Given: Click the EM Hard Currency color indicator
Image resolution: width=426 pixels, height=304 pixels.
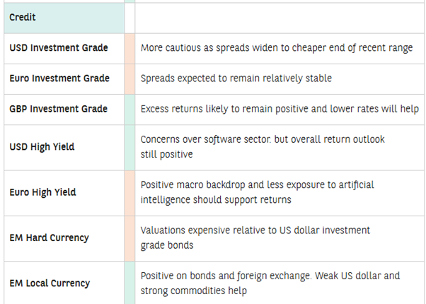Looking at the screenshot, I should 129,238.
